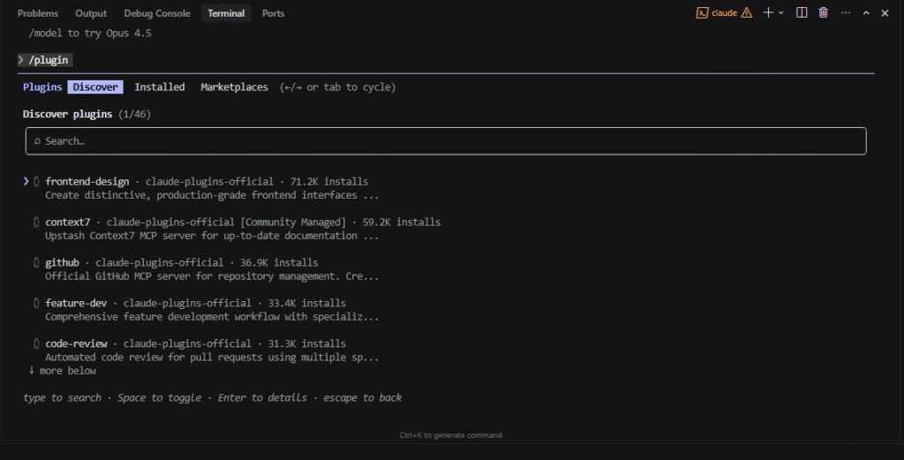Open the Output tab
This screenshot has width=904, height=460.
coord(91,13)
